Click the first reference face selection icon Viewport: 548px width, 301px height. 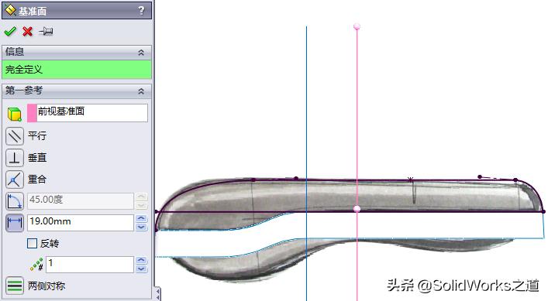point(15,114)
